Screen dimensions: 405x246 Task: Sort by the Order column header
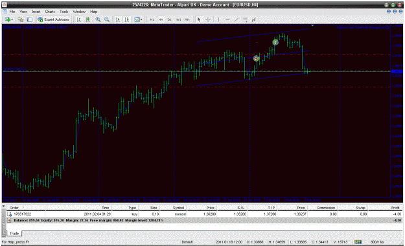pos(14,208)
